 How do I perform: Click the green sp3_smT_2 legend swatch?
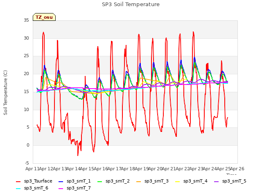(x=100, y=181)
